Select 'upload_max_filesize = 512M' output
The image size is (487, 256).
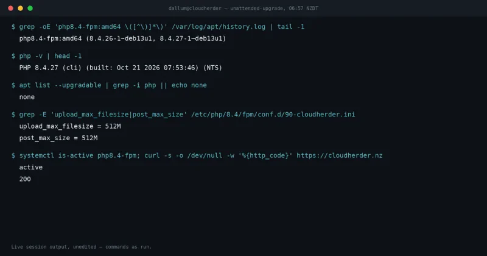pyautogui.click(x=70, y=126)
